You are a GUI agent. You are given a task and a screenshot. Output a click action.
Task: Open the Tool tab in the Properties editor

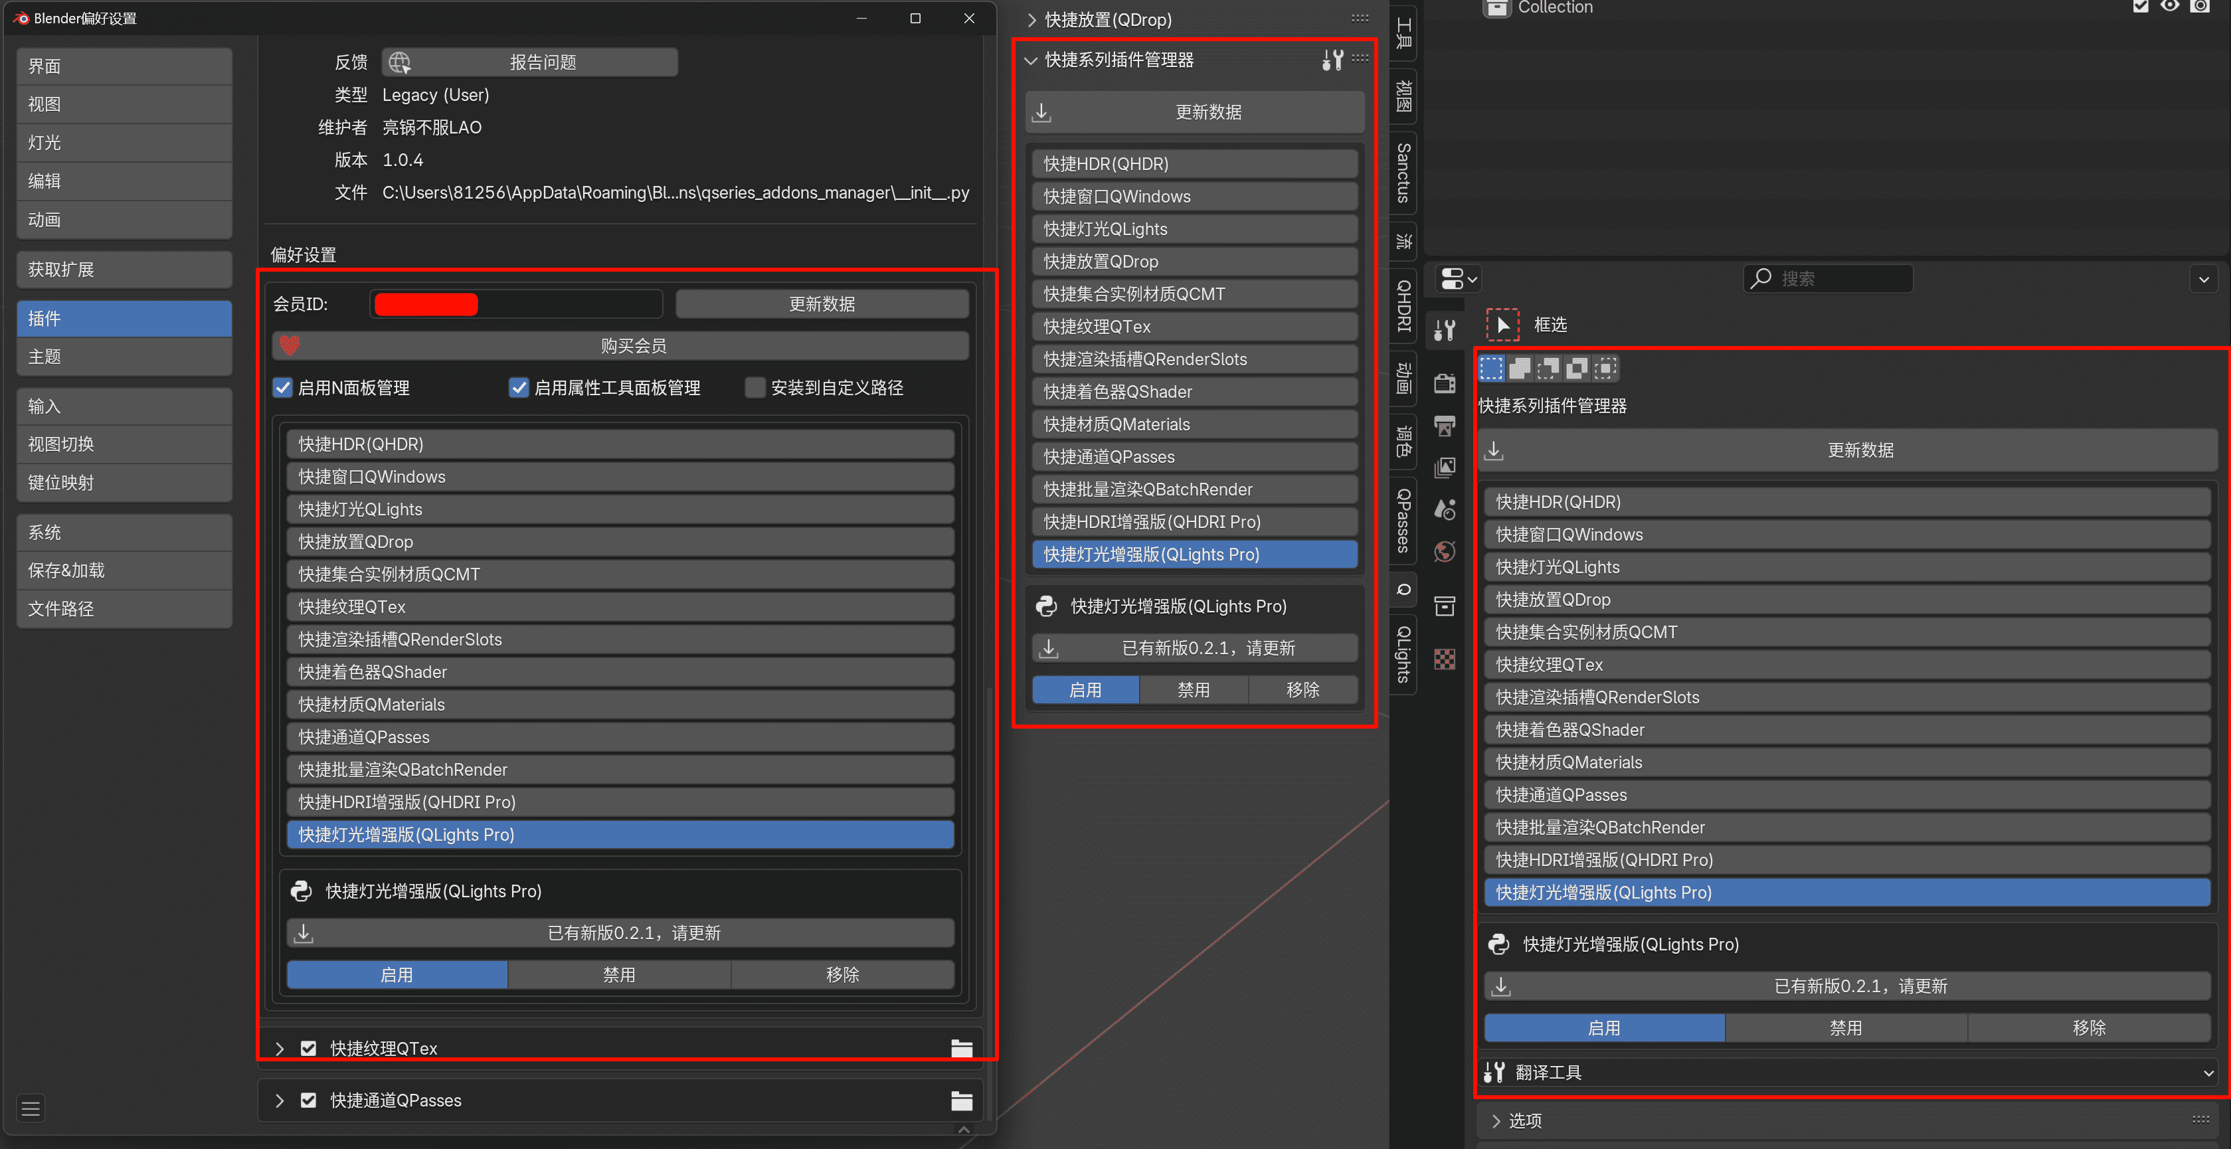1445,330
